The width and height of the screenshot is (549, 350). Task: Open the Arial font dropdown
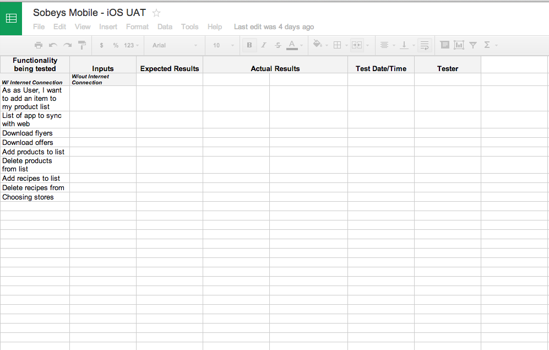pyautogui.click(x=175, y=45)
